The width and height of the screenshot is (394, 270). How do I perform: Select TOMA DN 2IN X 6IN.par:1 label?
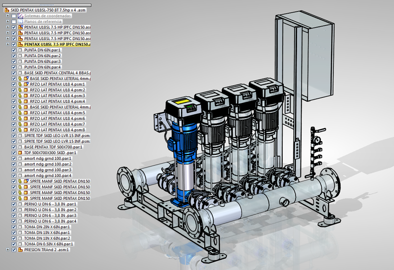[x=47, y=227]
